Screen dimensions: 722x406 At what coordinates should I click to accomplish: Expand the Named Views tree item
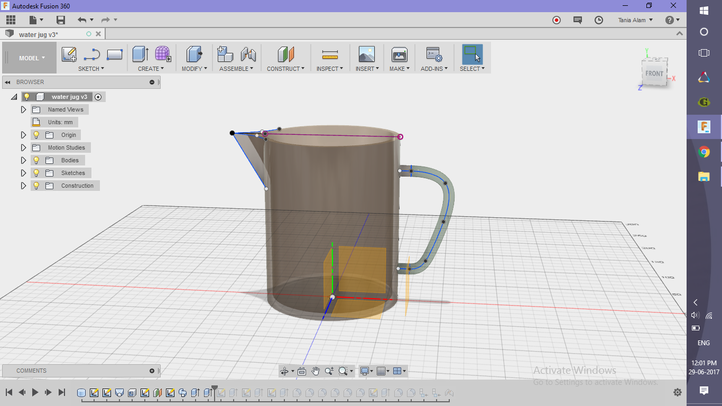23,109
